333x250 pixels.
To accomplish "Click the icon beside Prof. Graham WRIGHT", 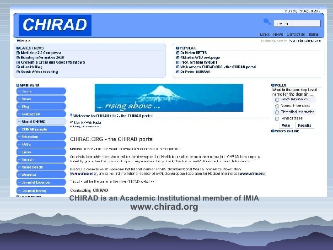I will click(x=178, y=62).
